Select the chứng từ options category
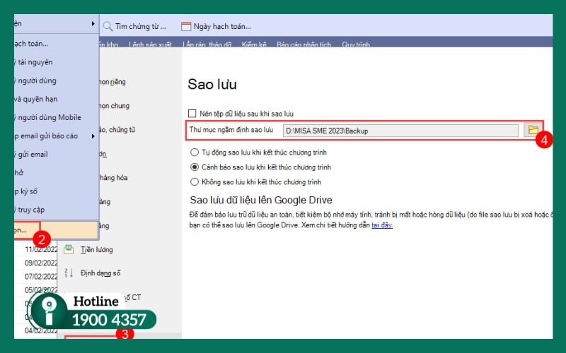The height and width of the screenshot is (353, 566). click(117, 130)
